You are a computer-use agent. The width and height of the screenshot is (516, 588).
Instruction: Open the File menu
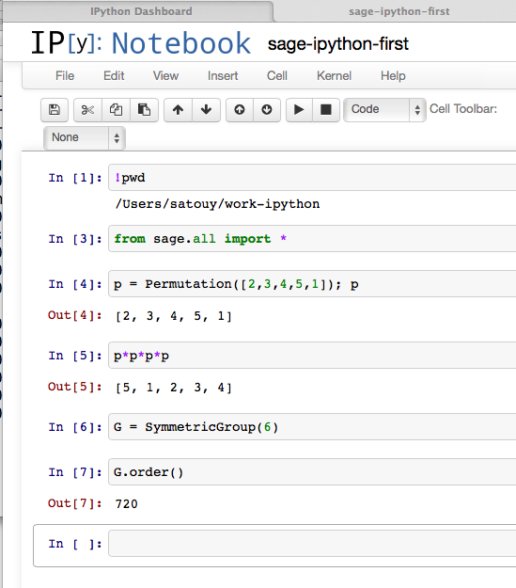click(x=65, y=76)
